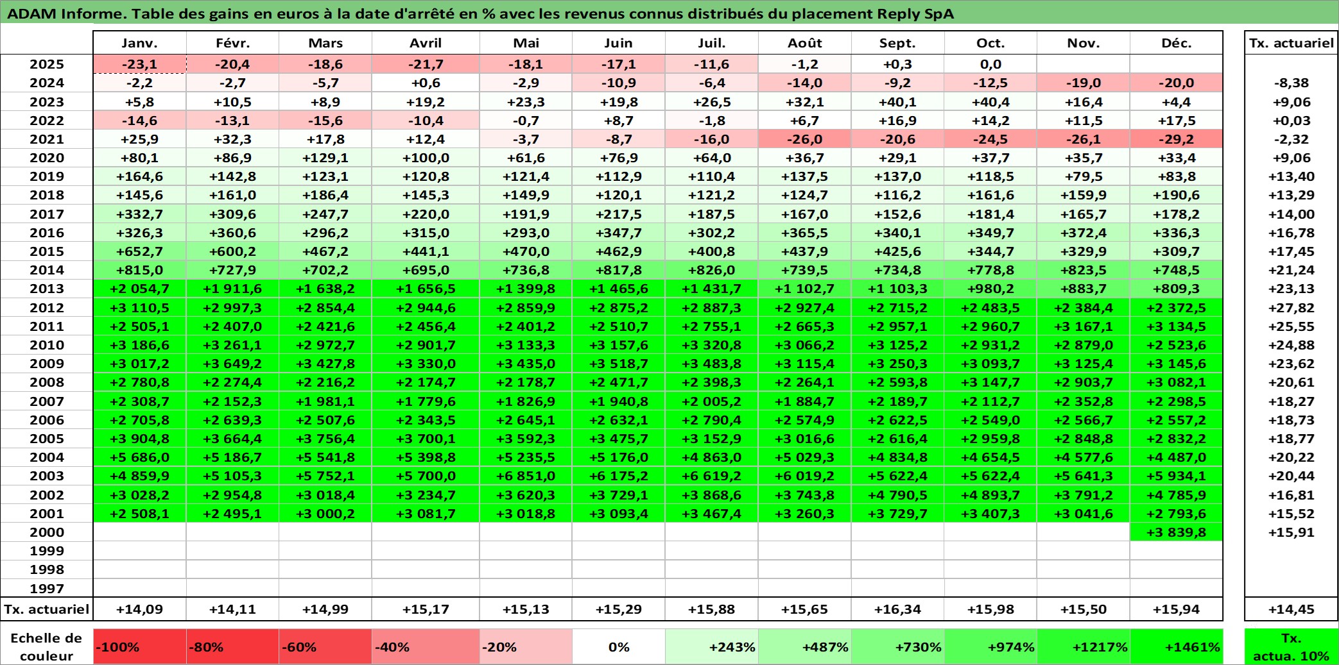Image resolution: width=1339 pixels, height=665 pixels.
Task: Click the -23,1 cell for January 2025
Action: (140, 64)
